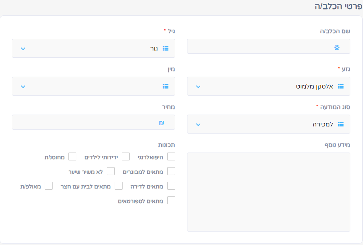Enable the ידידותי לילדים checkbox
363x245 pixels.
tap(126, 156)
